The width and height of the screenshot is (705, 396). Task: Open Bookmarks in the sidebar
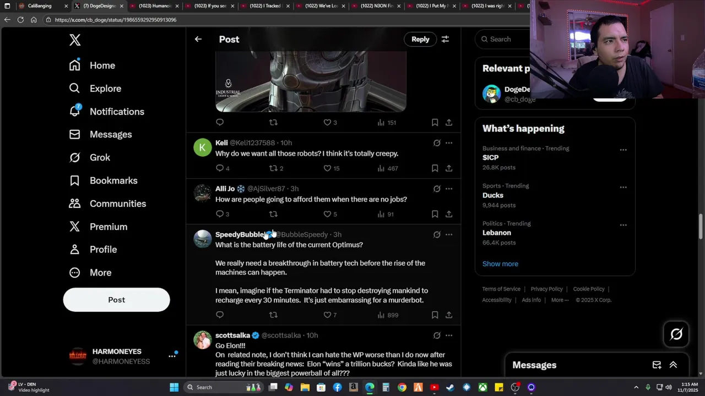pos(103,180)
